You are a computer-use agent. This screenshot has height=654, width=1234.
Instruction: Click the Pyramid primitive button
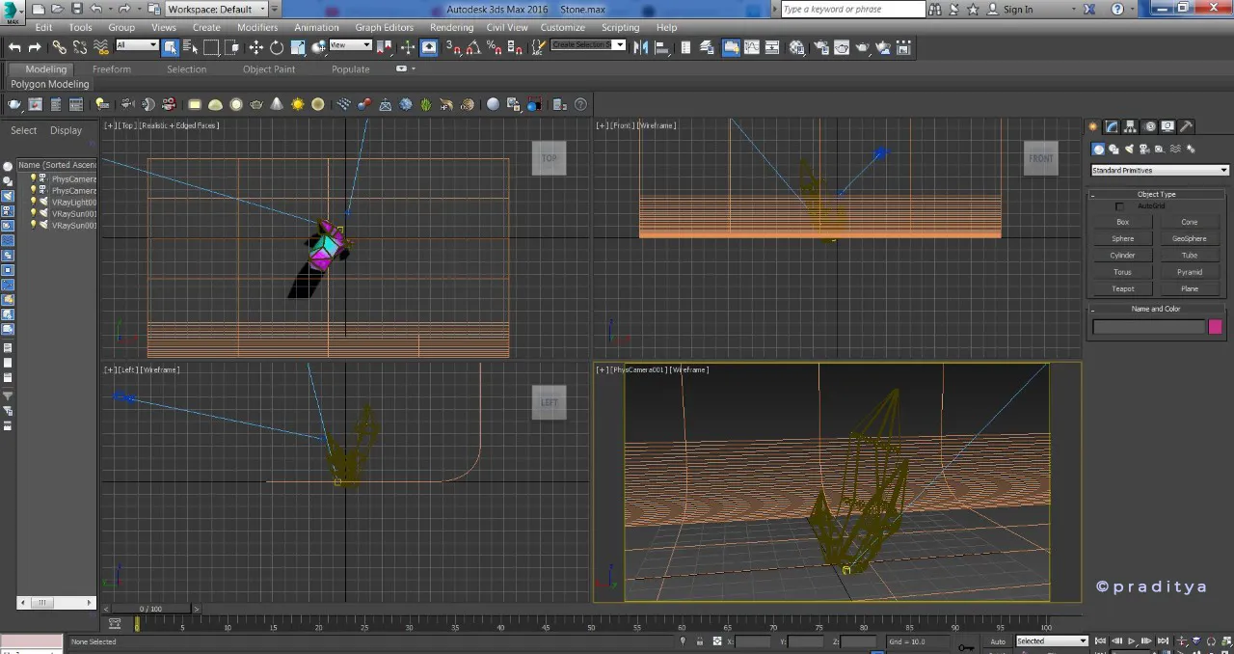click(1190, 272)
